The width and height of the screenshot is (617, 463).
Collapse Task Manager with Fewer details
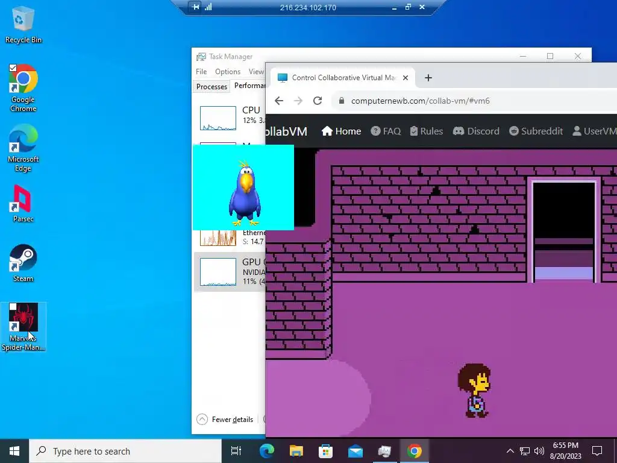tap(225, 420)
